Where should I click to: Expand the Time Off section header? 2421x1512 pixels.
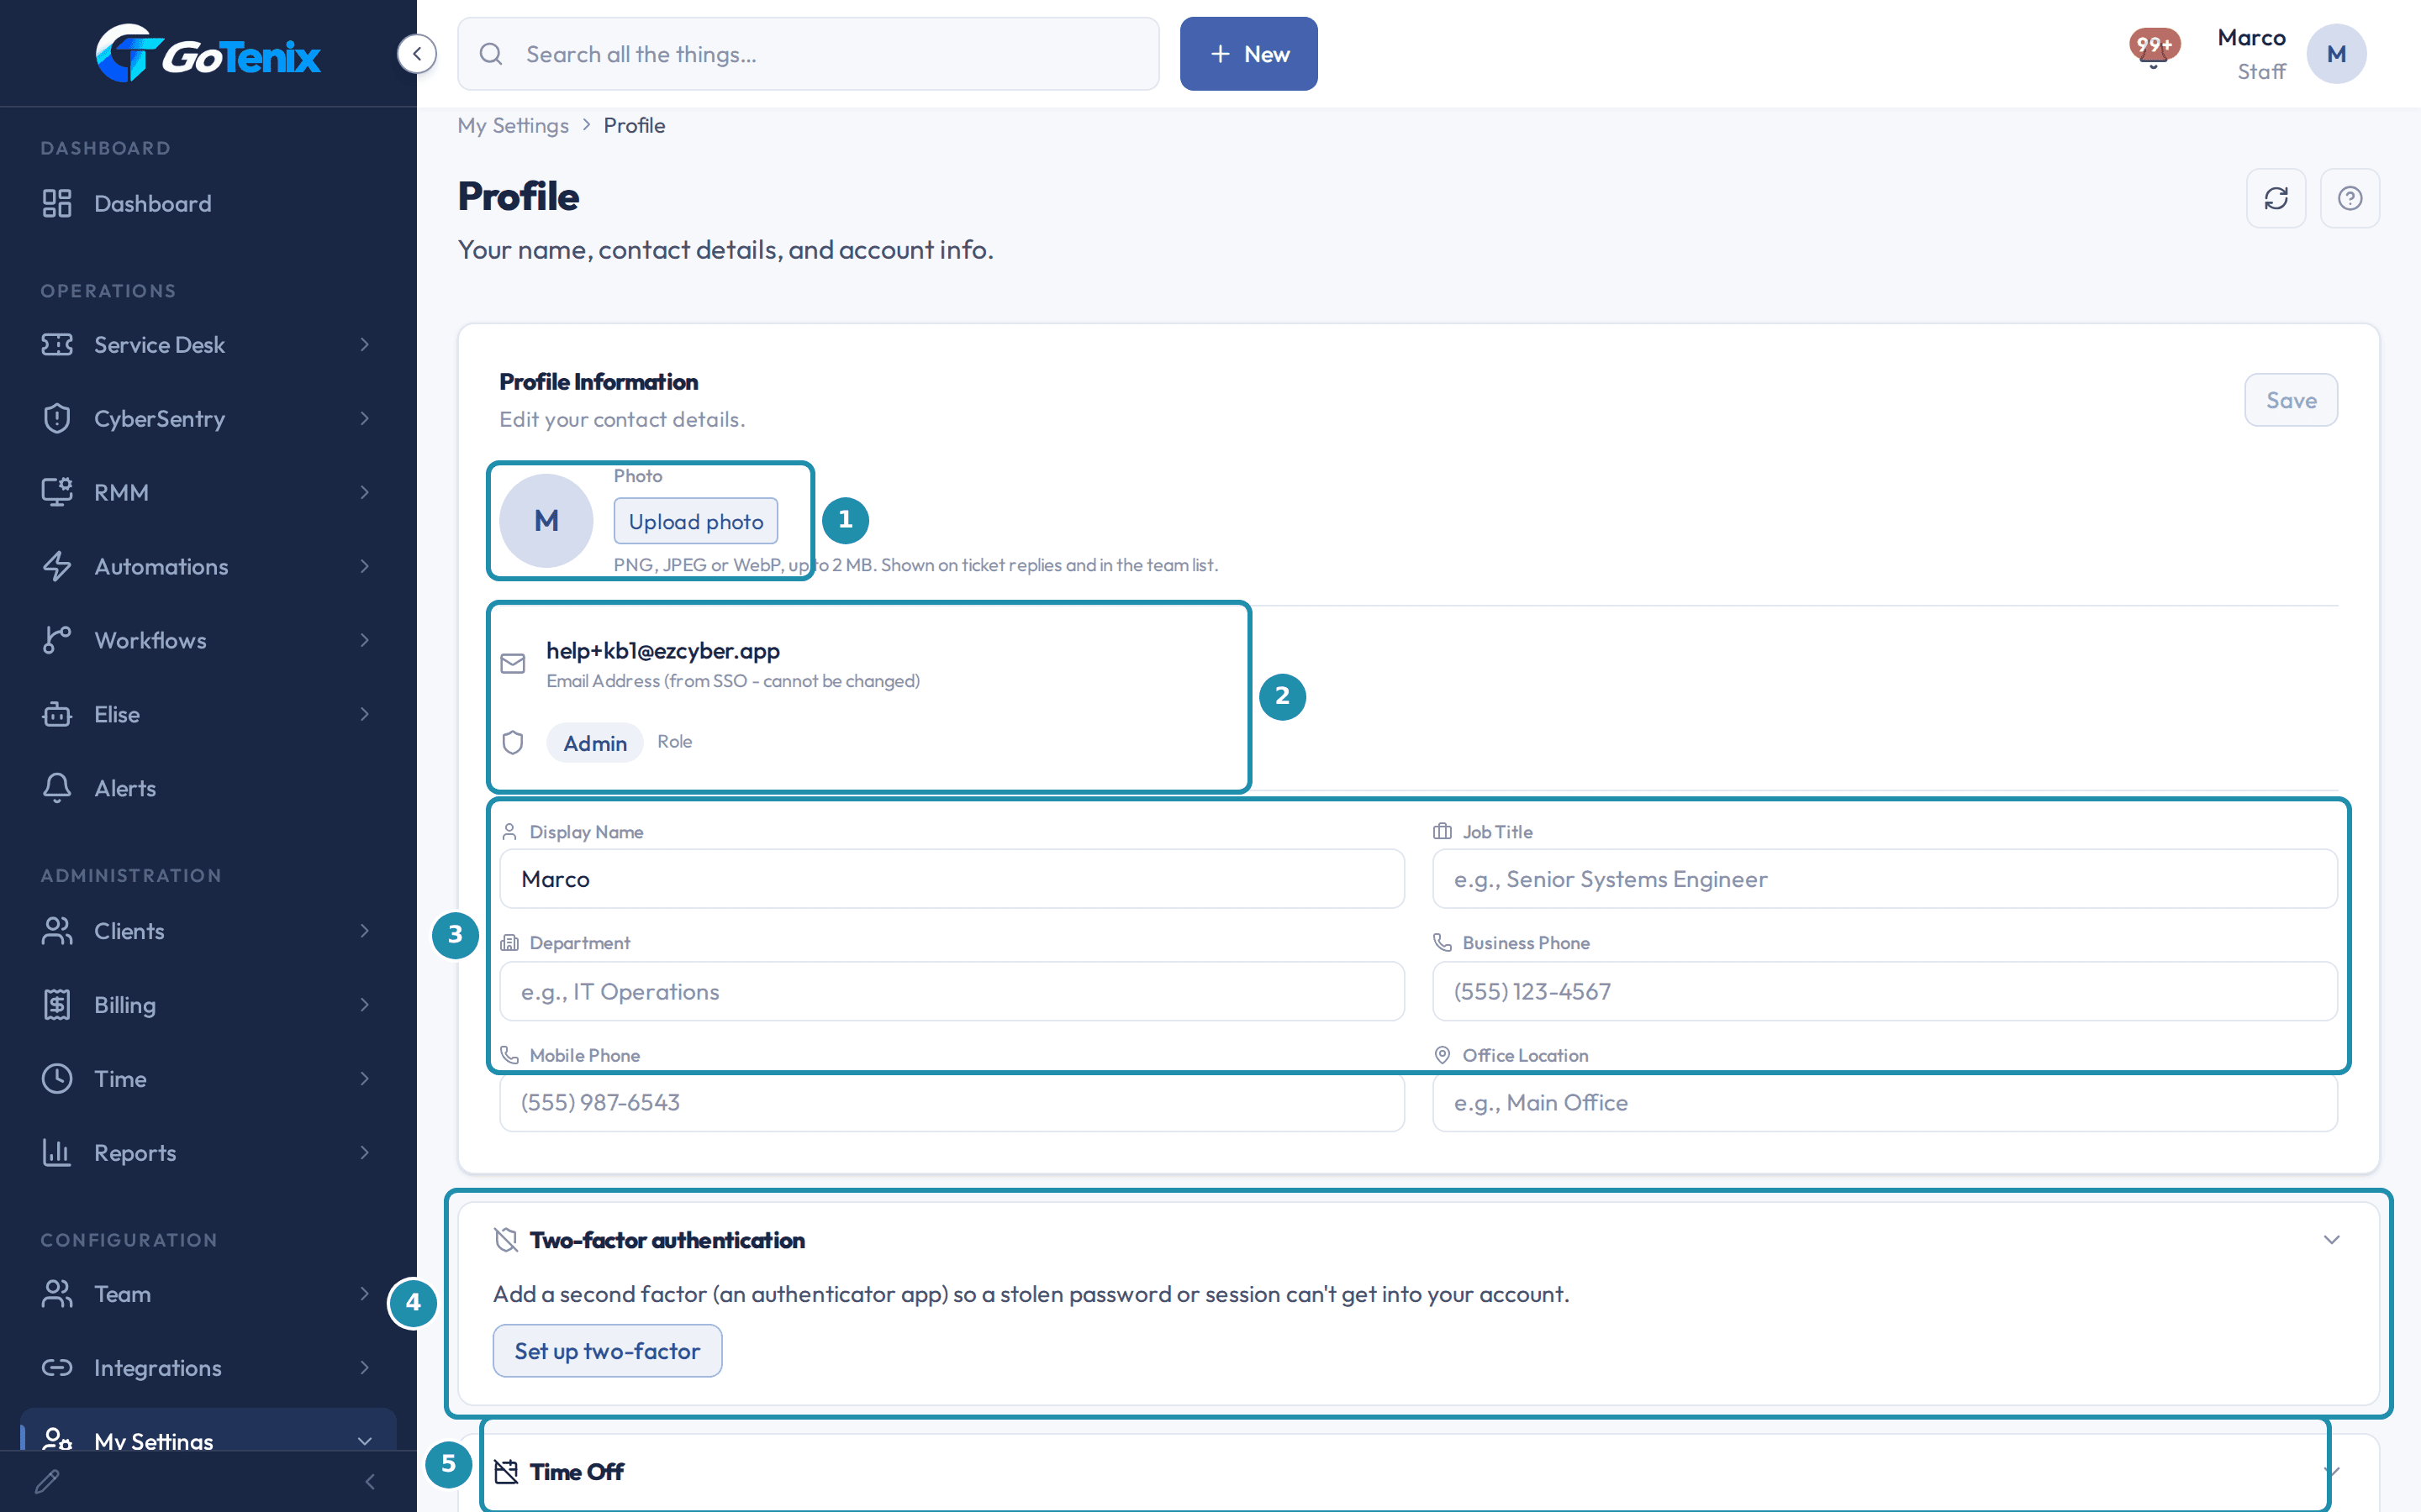tap(1419, 1472)
